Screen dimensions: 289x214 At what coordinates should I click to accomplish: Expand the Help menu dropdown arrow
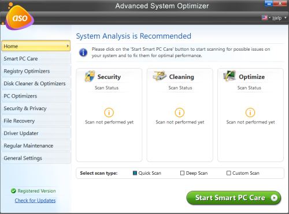286,18
